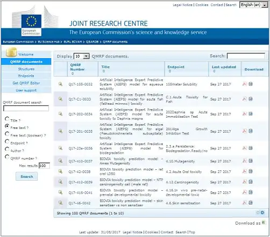Download PDF for Q17-202-0034

tap(245, 114)
